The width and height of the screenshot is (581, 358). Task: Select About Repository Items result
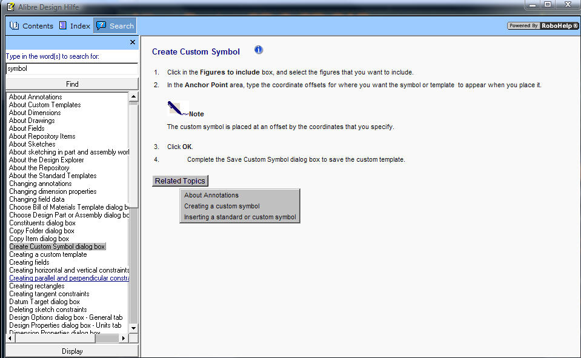[42, 136]
